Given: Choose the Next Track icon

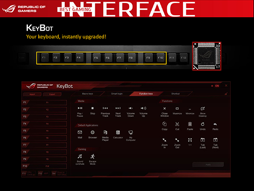Looking at the screenshot, I should (x=118, y=108).
